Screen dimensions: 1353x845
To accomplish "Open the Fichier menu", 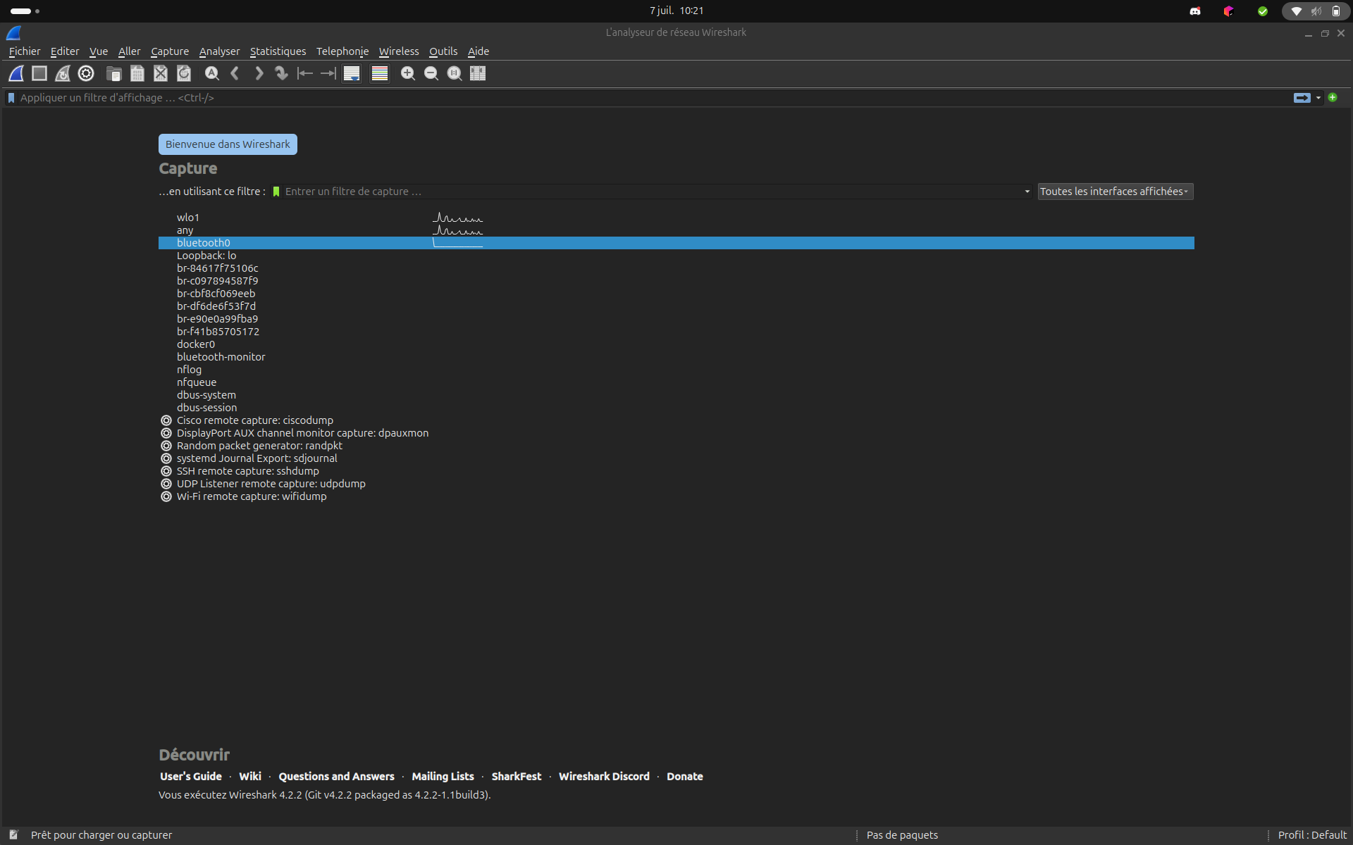I will (25, 51).
